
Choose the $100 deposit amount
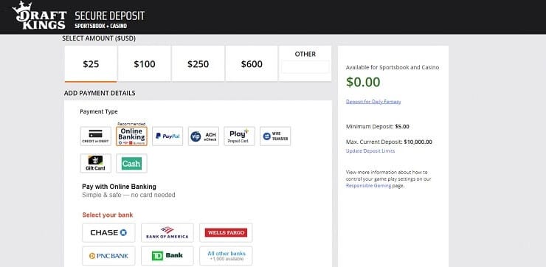tap(145, 64)
